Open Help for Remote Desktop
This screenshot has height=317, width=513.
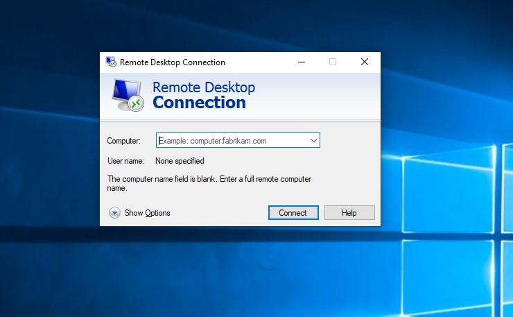pos(349,212)
